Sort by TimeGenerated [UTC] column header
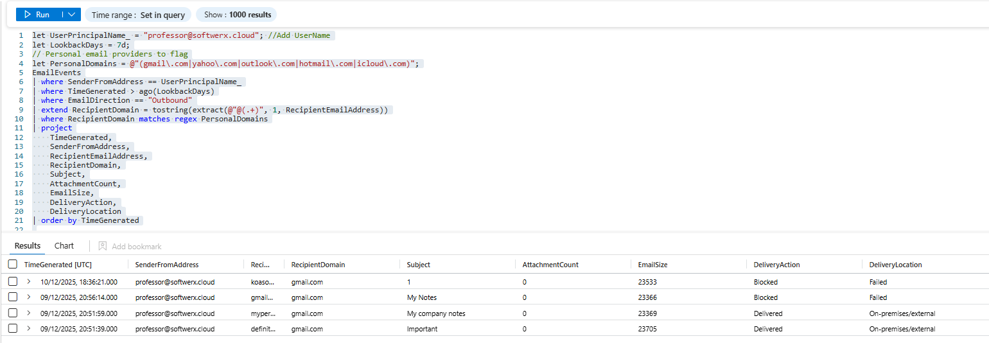The height and width of the screenshot is (343, 989). [x=58, y=265]
